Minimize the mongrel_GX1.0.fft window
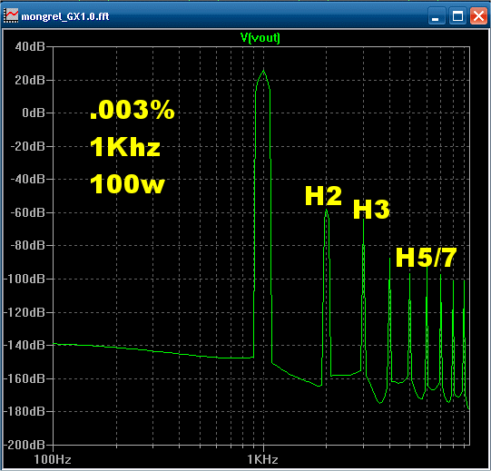491x471 pixels. (437, 15)
